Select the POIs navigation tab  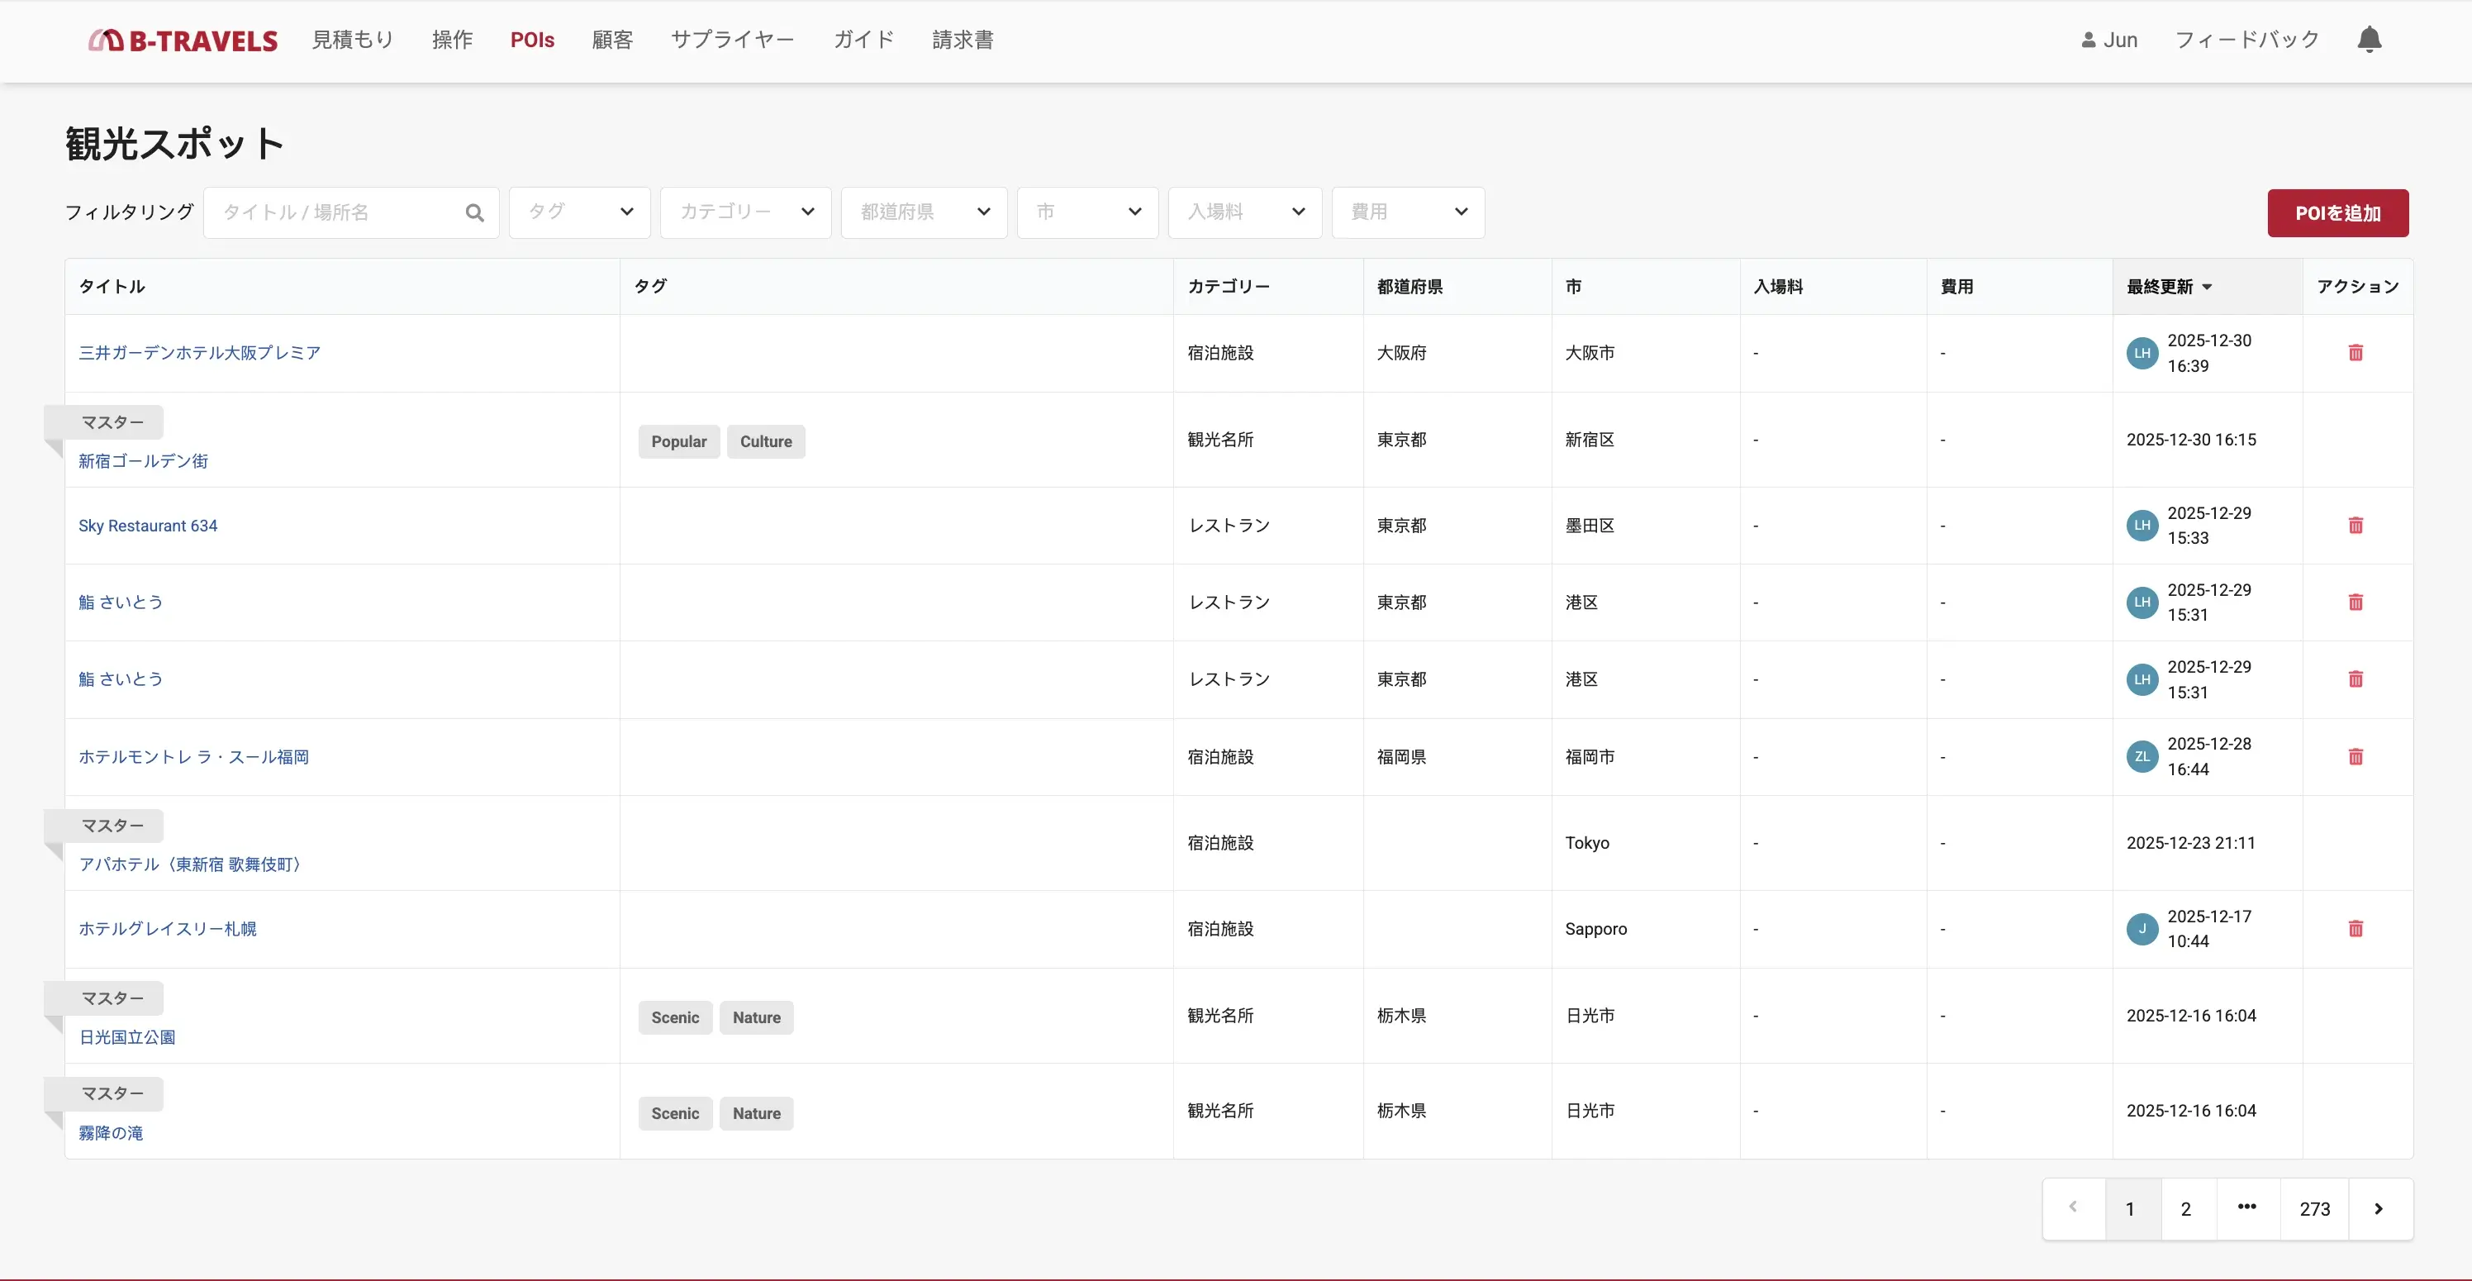(x=533, y=40)
